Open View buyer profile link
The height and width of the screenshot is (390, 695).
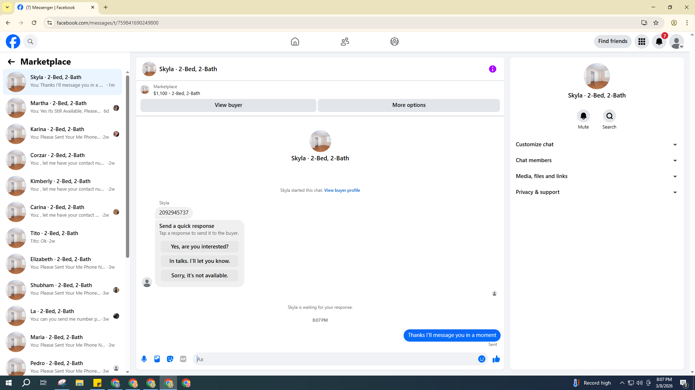pos(342,190)
